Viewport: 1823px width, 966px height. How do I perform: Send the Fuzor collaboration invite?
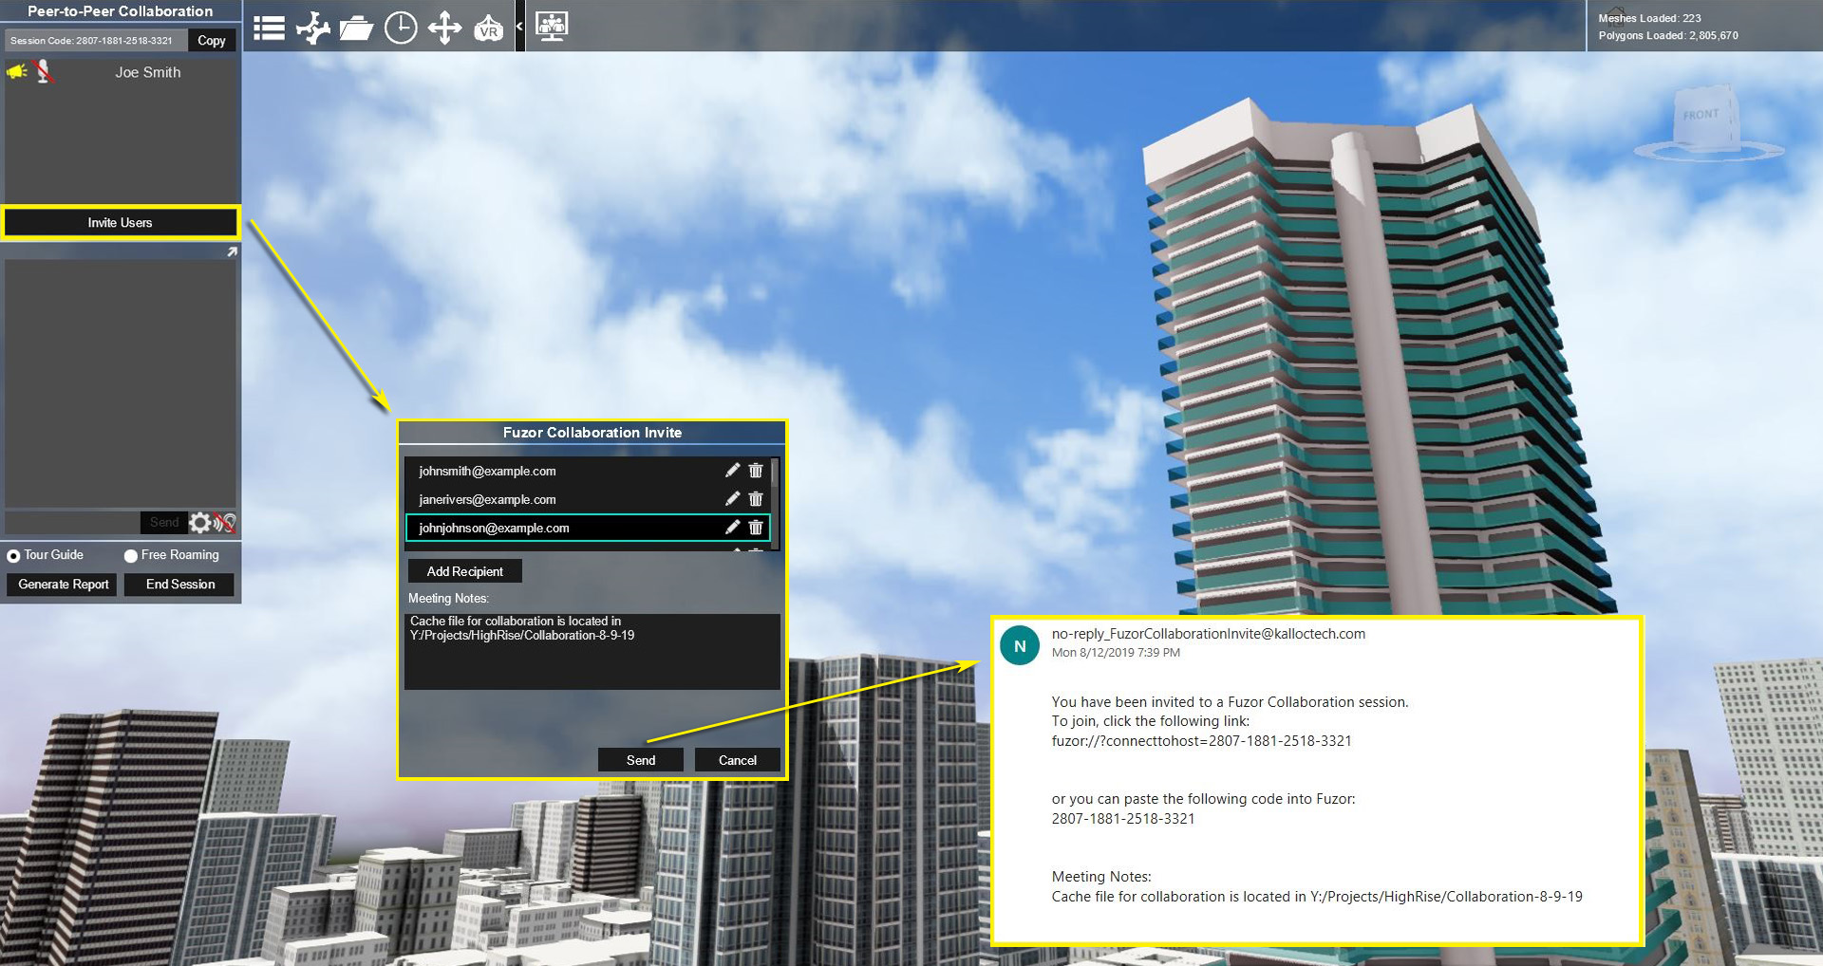641,760
